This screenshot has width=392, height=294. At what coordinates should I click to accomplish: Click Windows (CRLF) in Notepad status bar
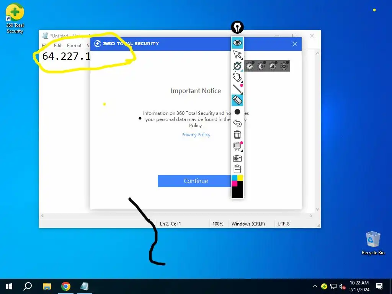coord(248,224)
